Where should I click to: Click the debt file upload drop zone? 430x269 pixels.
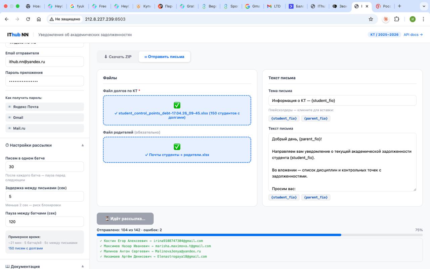pos(177,110)
